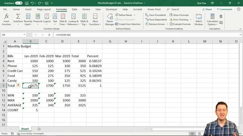The height and width of the screenshot is (136, 243).
Task: Click Remove Arrows
Action: 155,24
